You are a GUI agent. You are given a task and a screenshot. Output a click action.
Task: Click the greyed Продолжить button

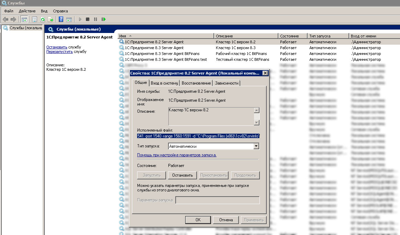click(245, 175)
